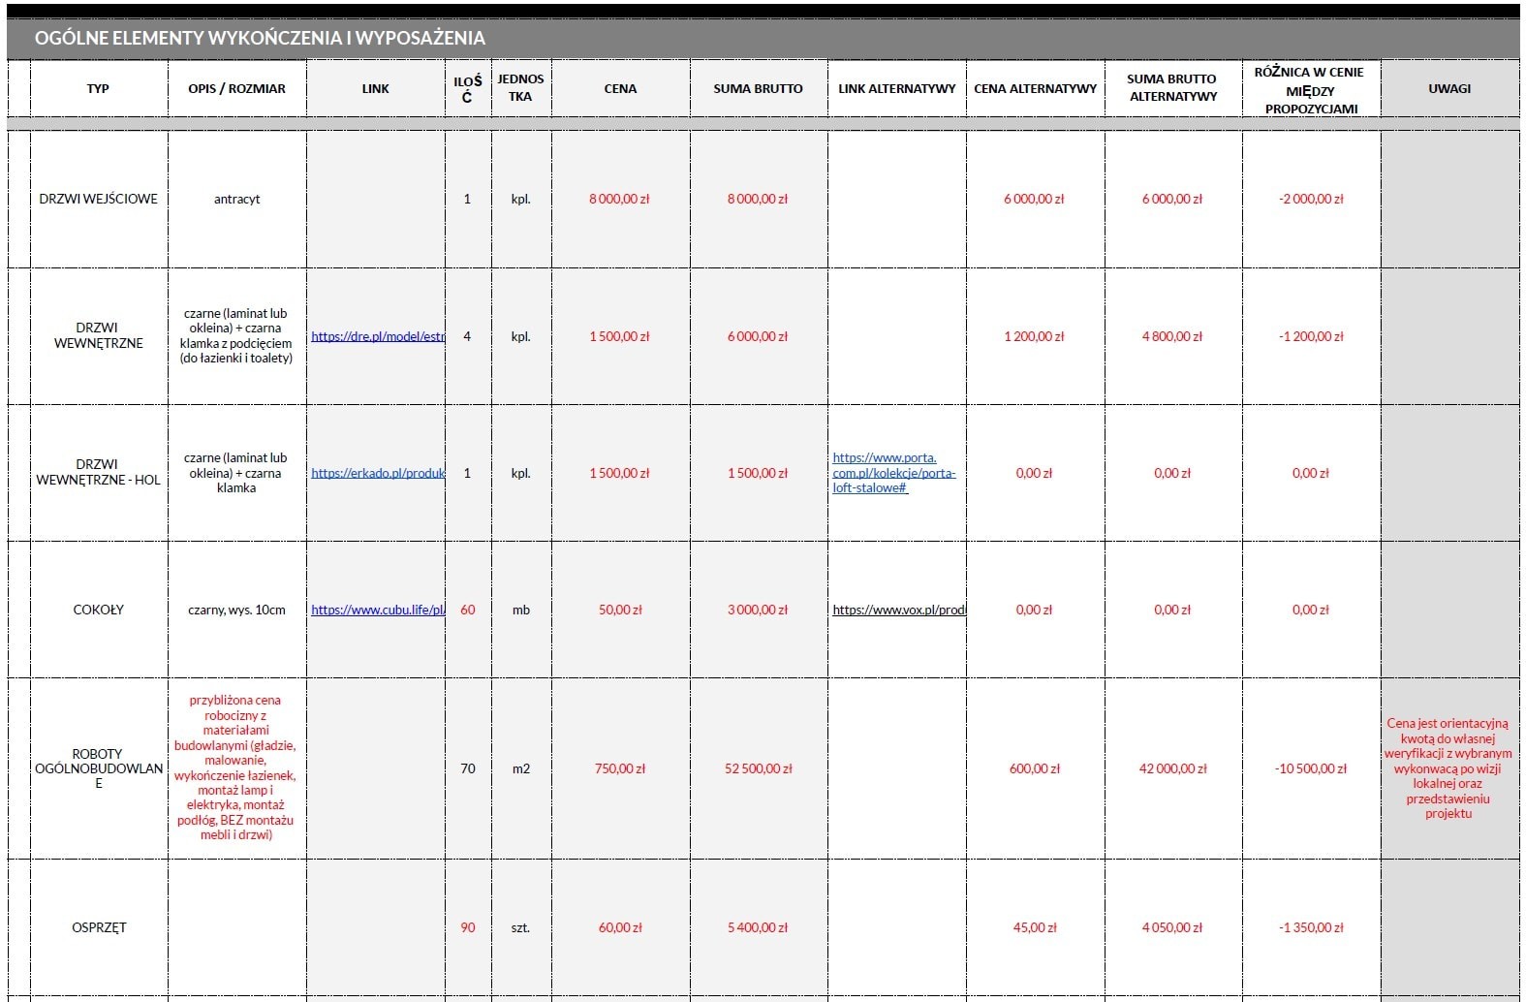Select the -1 350,00 zł difference cell
The height and width of the screenshot is (1002, 1526).
point(1311,927)
